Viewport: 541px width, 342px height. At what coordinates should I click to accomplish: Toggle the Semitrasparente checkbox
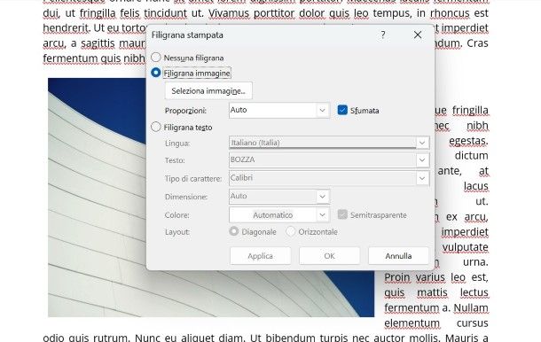pos(342,214)
